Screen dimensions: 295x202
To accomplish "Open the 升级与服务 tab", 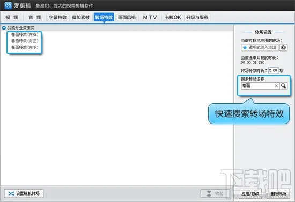I will coord(197,18).
